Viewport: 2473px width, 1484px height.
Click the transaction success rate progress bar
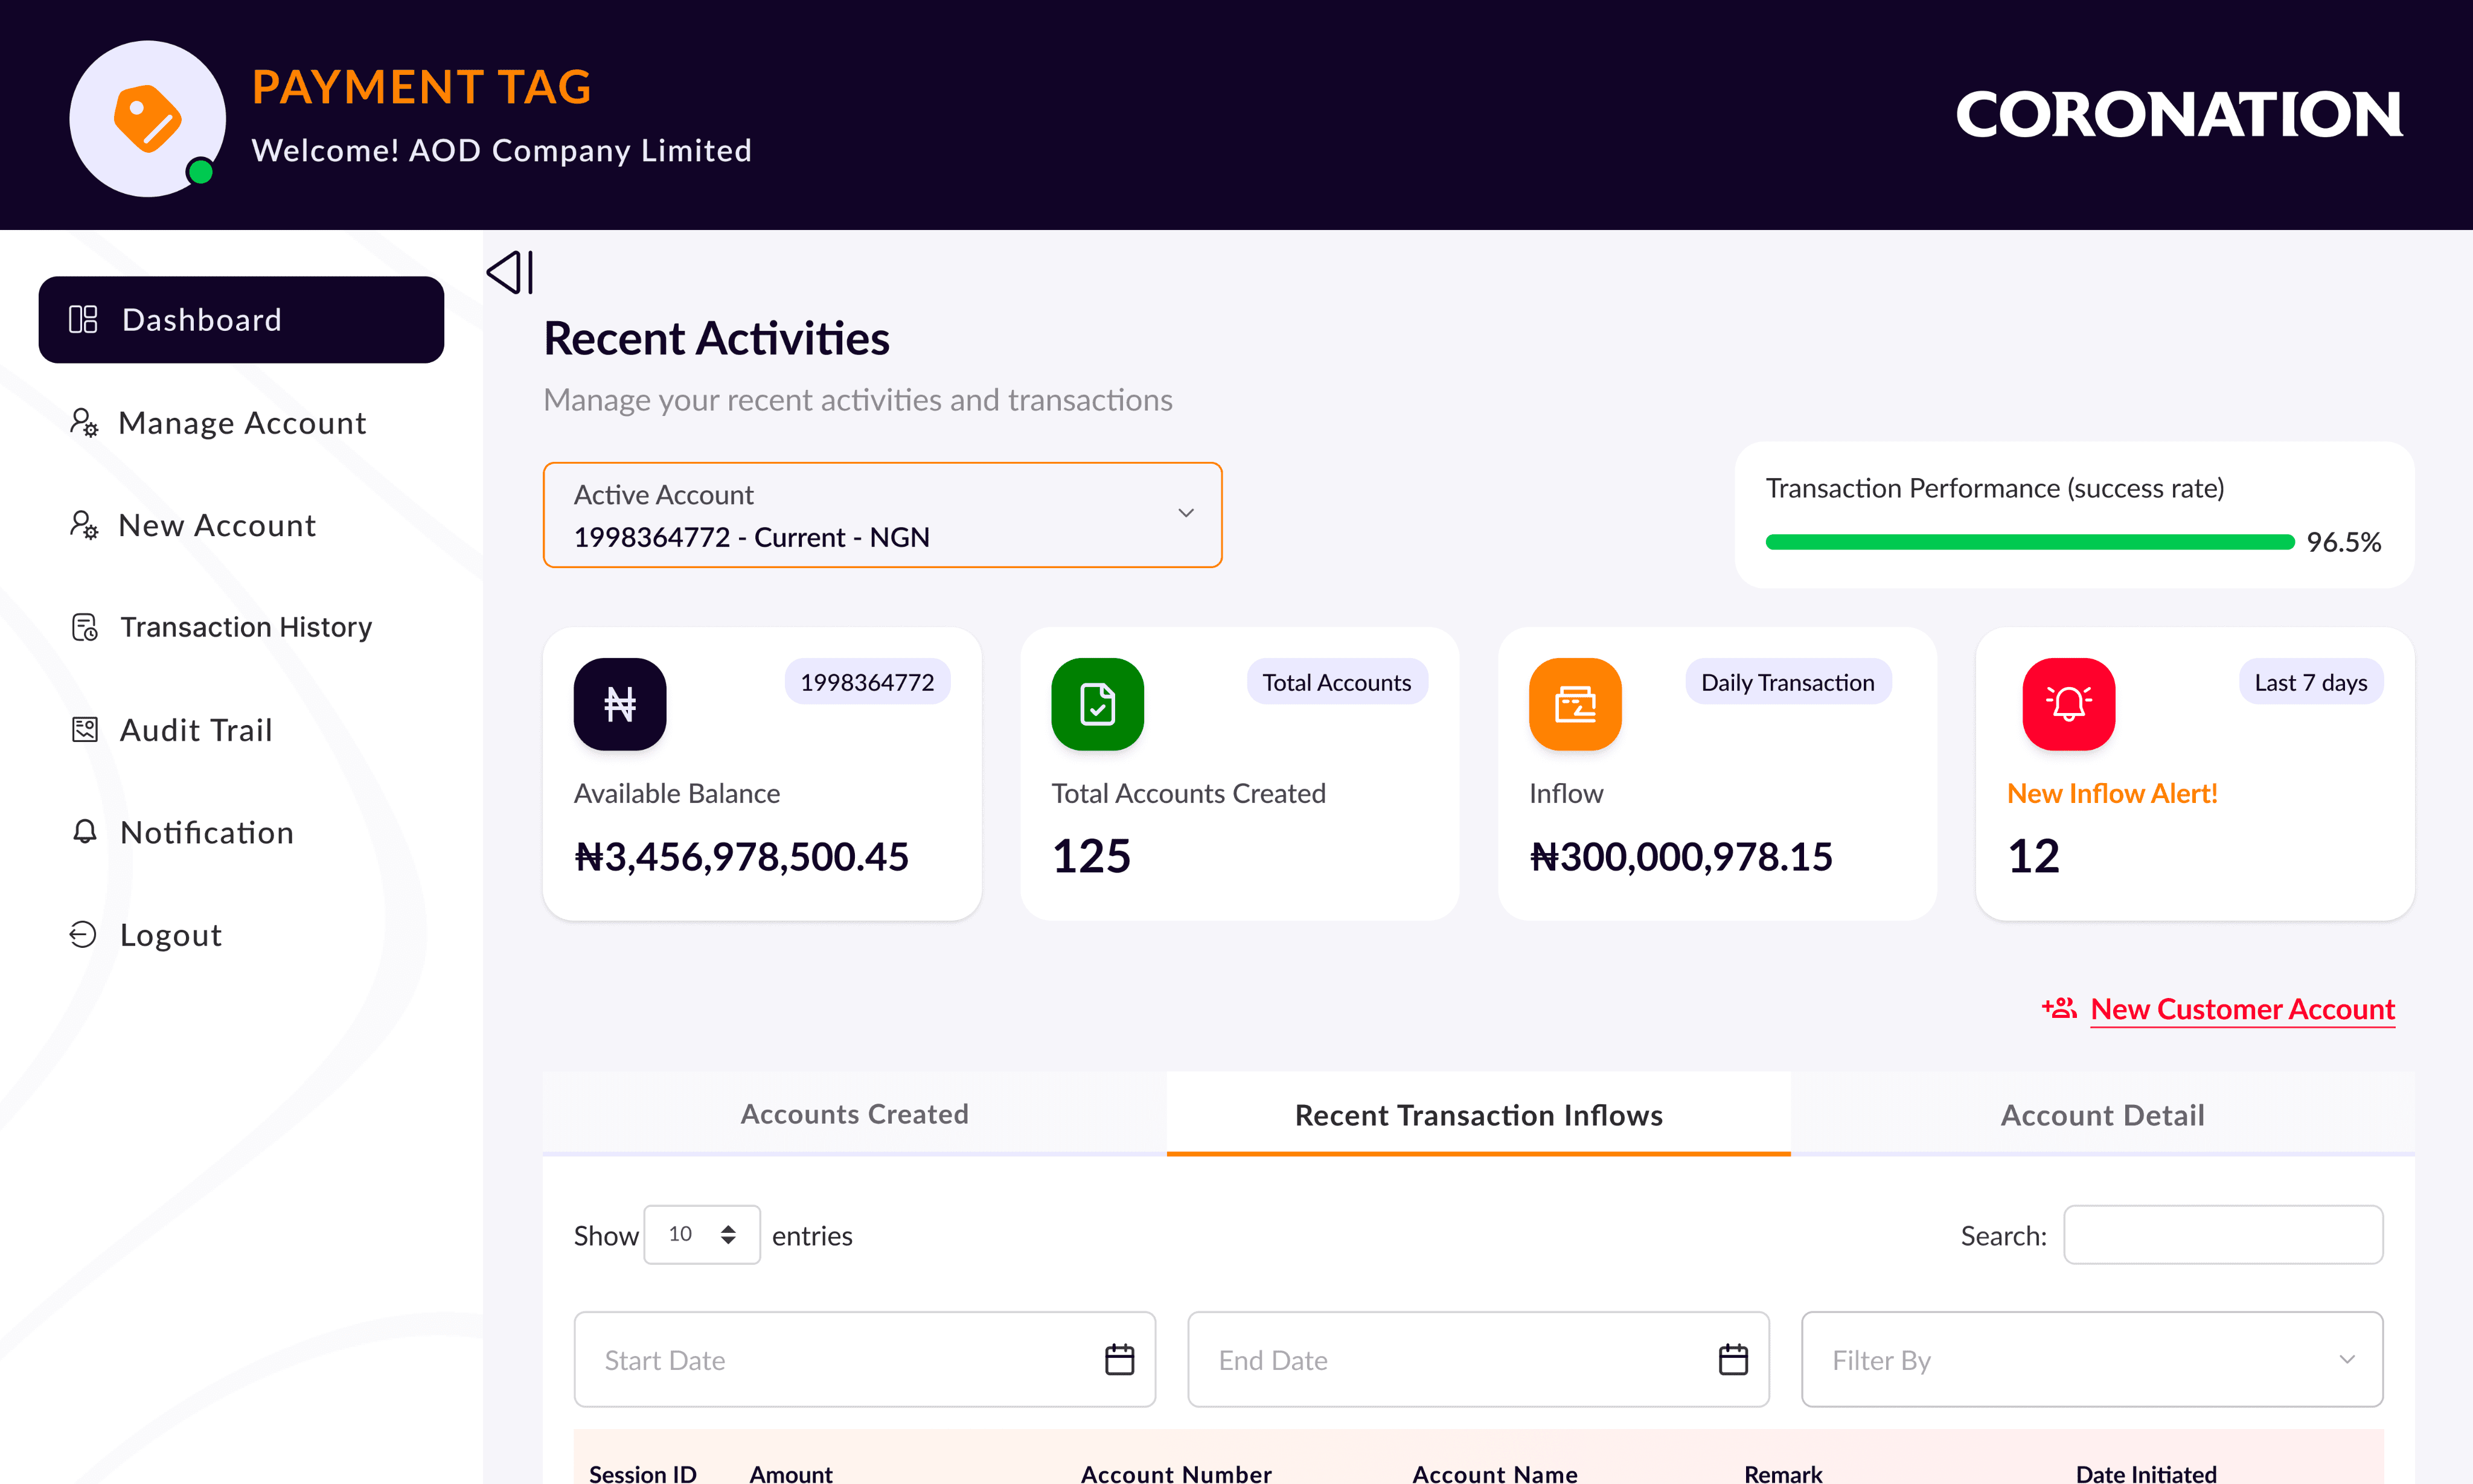pyautogui.click(x=2029, y=542)
